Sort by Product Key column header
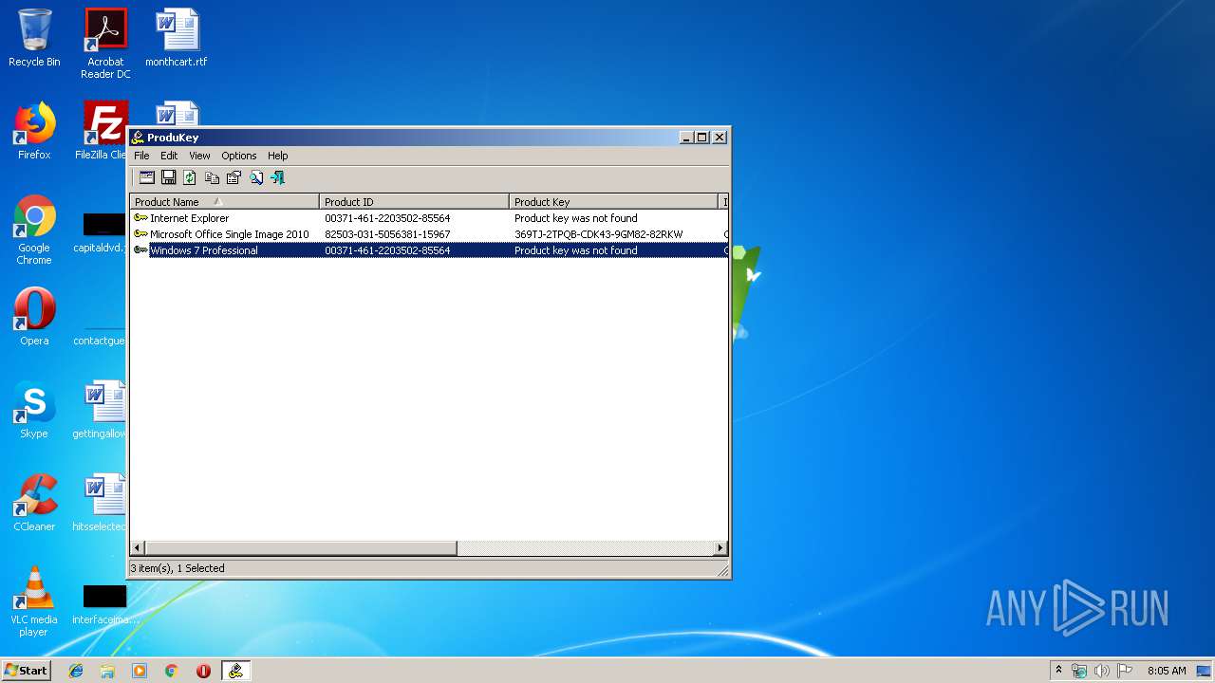The width and height of the screenshot is (1215, 683). click(x=614, y=201)
